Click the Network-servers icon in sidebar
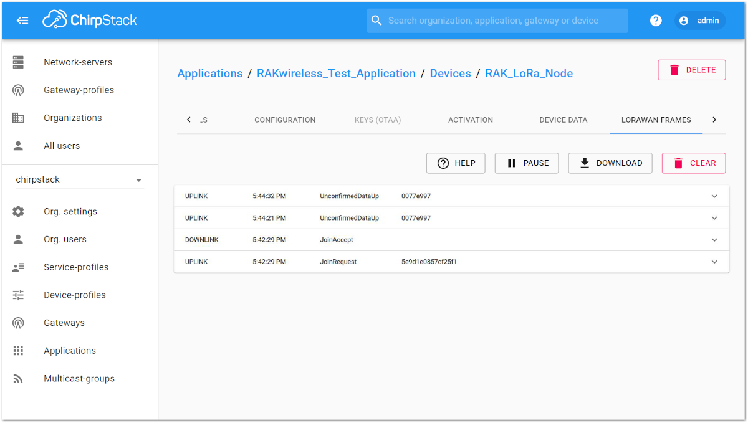 [x=18, y=62]
